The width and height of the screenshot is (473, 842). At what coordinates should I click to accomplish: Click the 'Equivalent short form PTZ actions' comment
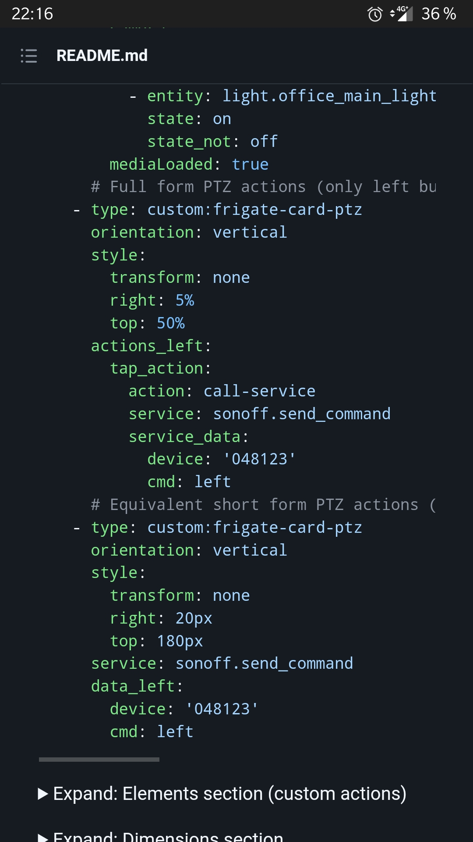point(264,505)
